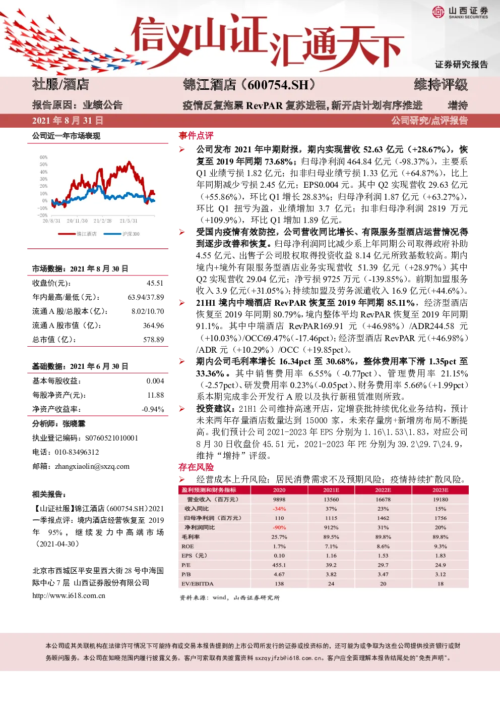Click the disclosure email sxzqyjfzb@i618.com.cn
The width and height of the screenshot is (500, 708).
click(x=289, y=658)
